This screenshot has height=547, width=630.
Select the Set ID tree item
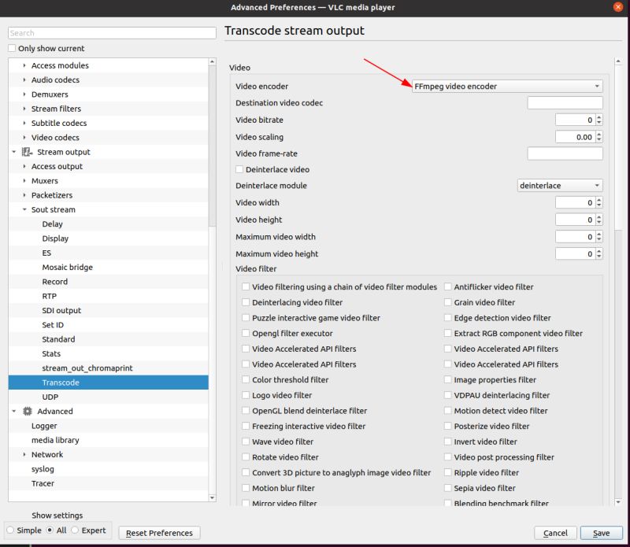[x=53, y=325]
